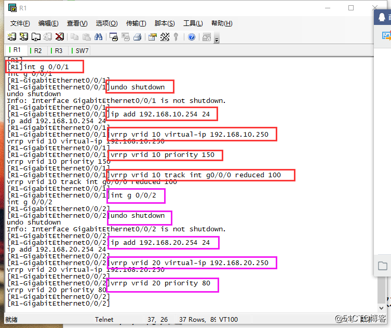This screenshot has height=328, width=391.
Task: Open the 文件(F) menu
Action: click(x=20, y=23)
